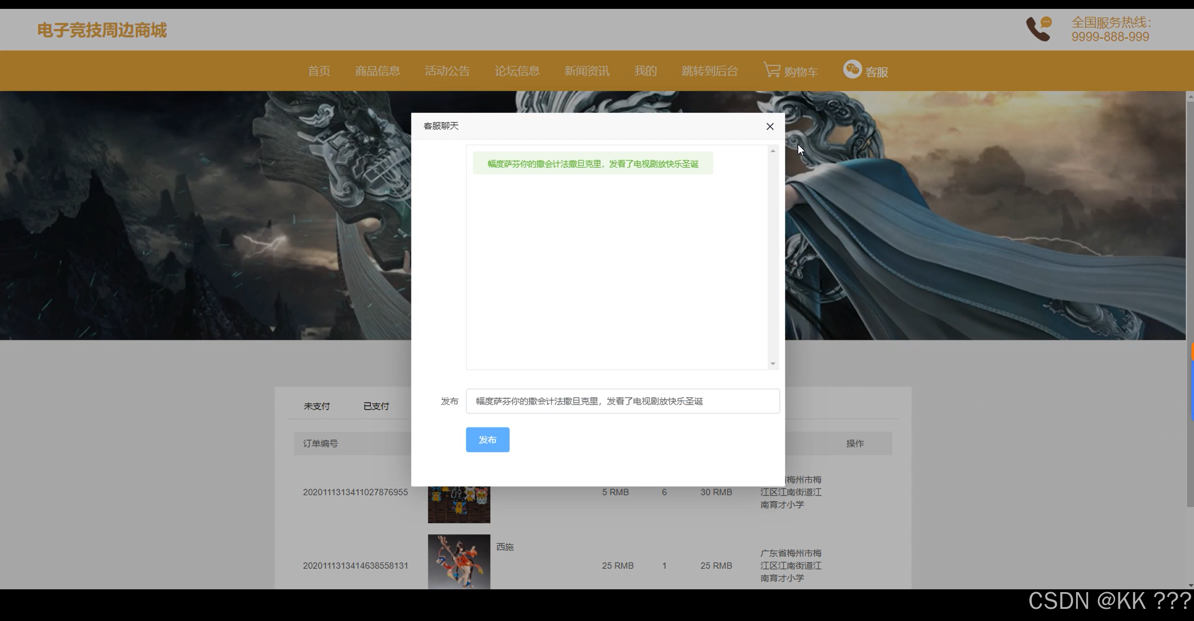
Task: Click the shopping cart icon
Action: point(772,70)
